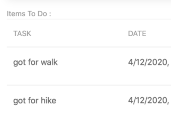Click the empty space between TASK and DATE headers

coord(80,33)
